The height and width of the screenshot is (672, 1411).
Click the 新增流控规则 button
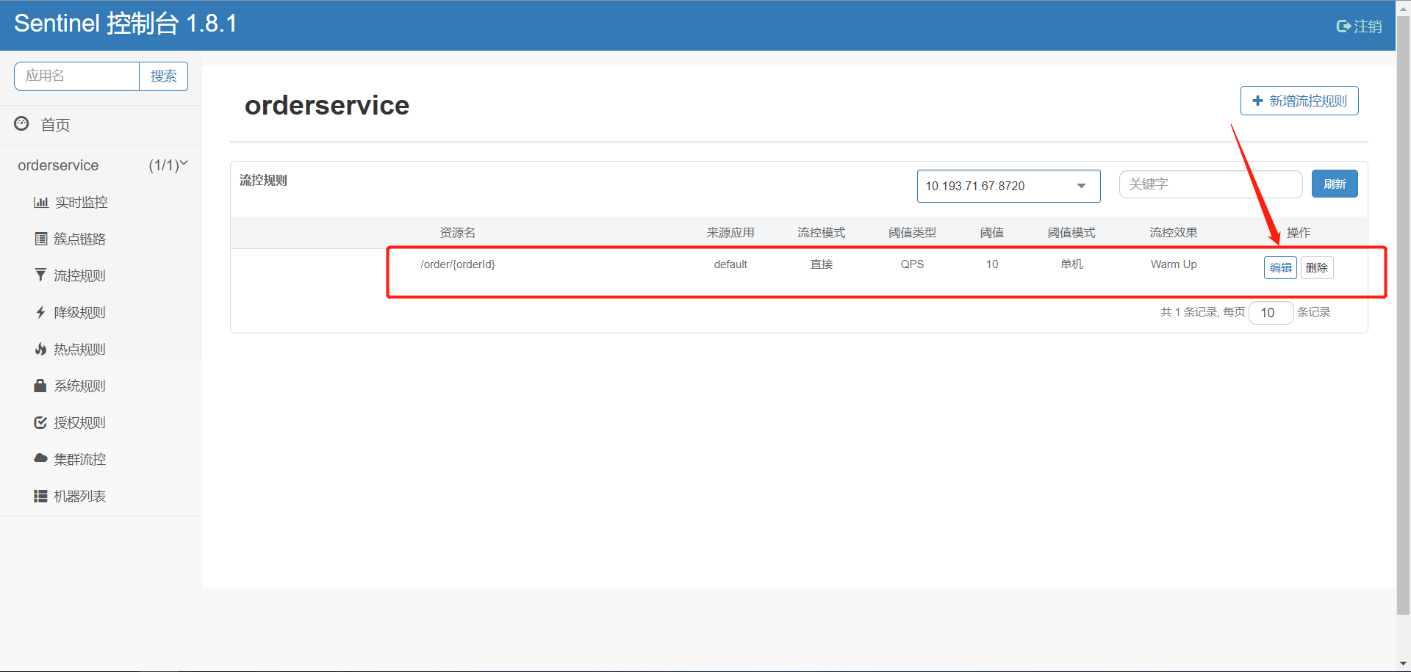[1299, 101]
